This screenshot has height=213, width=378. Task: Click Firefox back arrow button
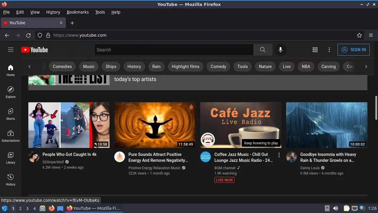(x=7, y=35)
